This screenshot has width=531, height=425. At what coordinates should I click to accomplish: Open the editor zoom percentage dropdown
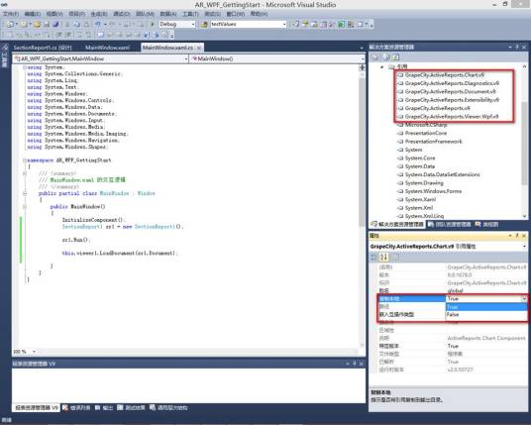pos(34,352)
